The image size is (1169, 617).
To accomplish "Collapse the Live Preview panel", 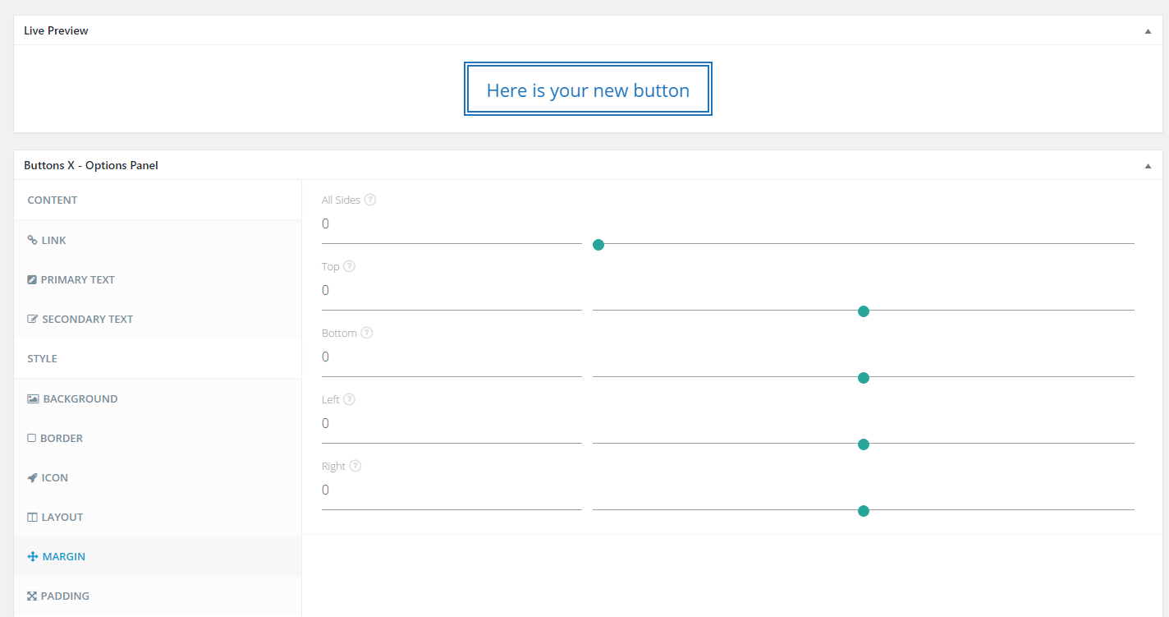I will click(1147, 30).
